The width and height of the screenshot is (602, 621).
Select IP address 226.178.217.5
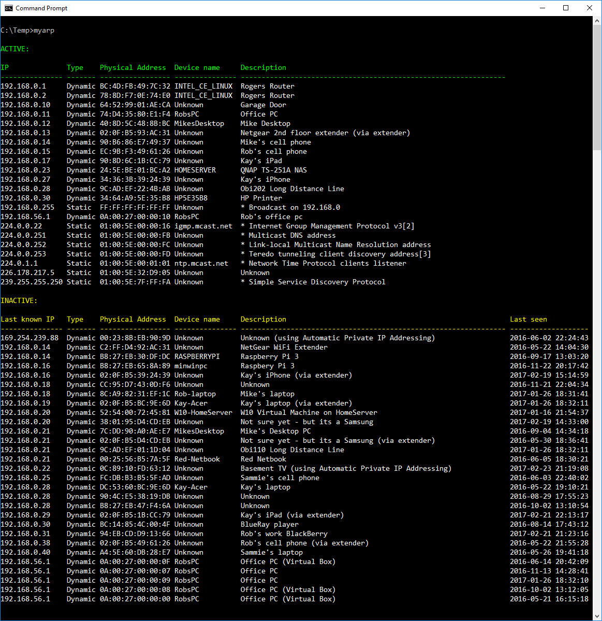click(x=27, y=273)
